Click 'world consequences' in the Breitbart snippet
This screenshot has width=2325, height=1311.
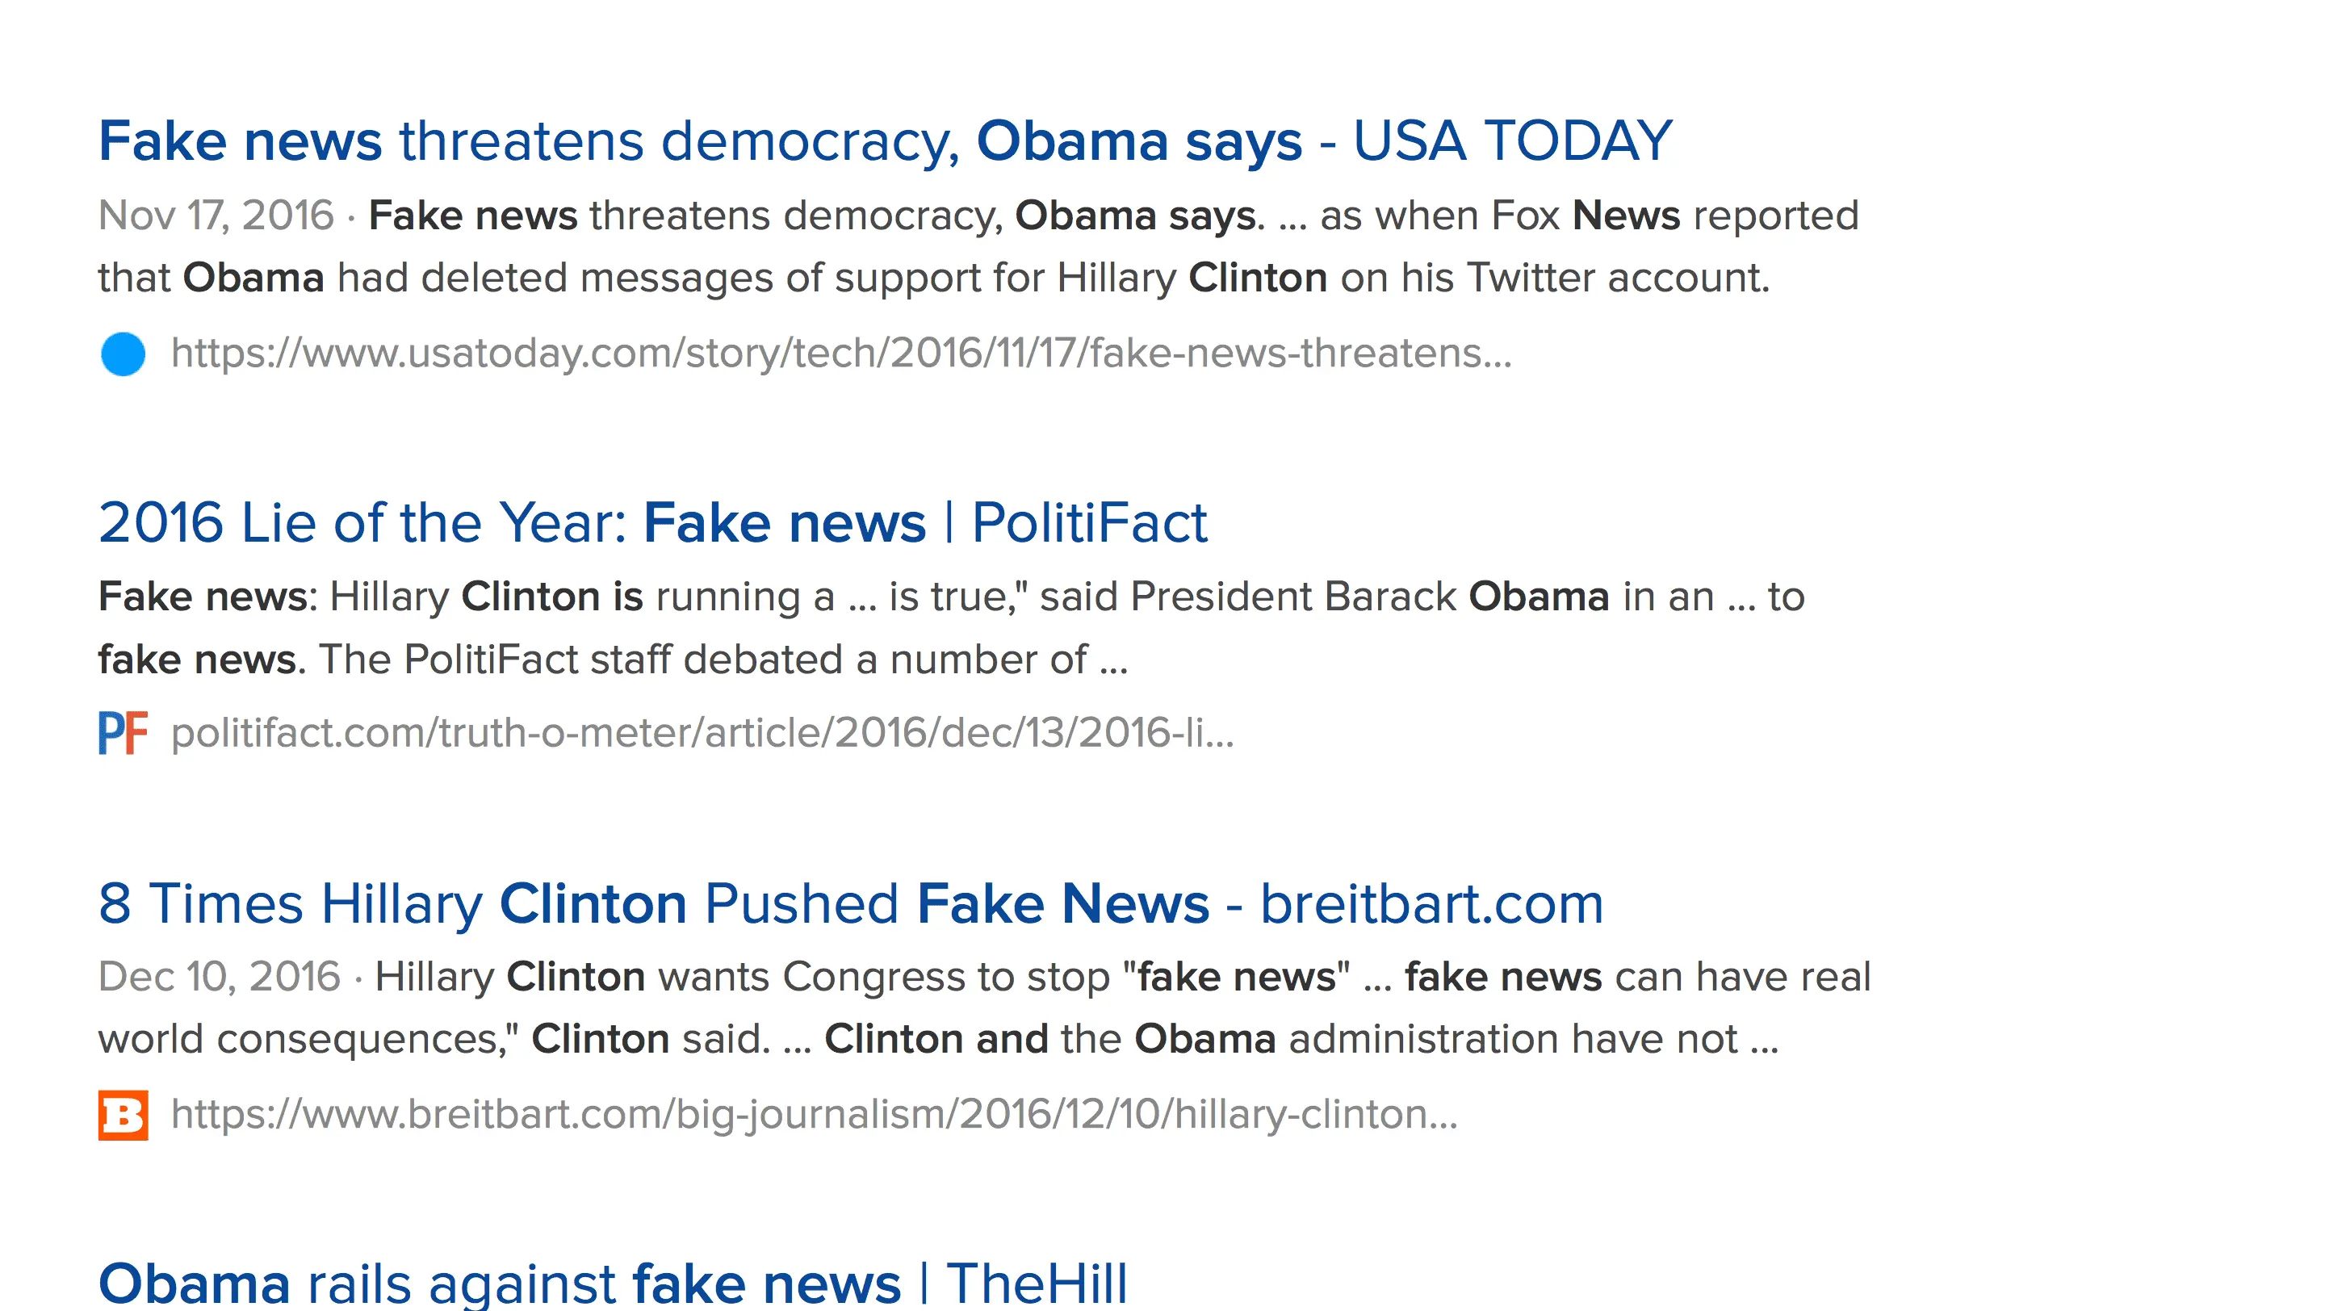point(304,1040)
